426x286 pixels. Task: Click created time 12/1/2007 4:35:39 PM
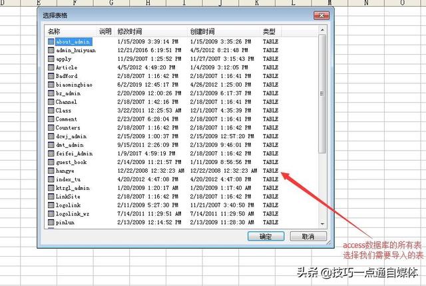point(220,111)
